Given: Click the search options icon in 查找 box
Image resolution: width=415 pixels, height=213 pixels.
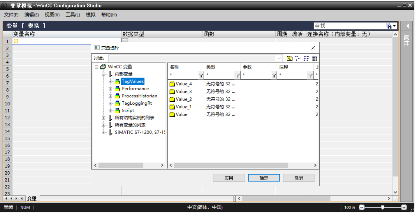Looking at the screenshot, I should [389, 26].
